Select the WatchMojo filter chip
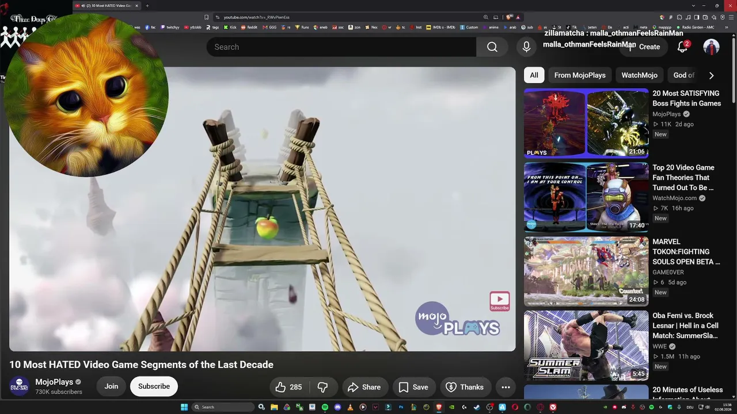The image size is (737, 414). point(639,75)
